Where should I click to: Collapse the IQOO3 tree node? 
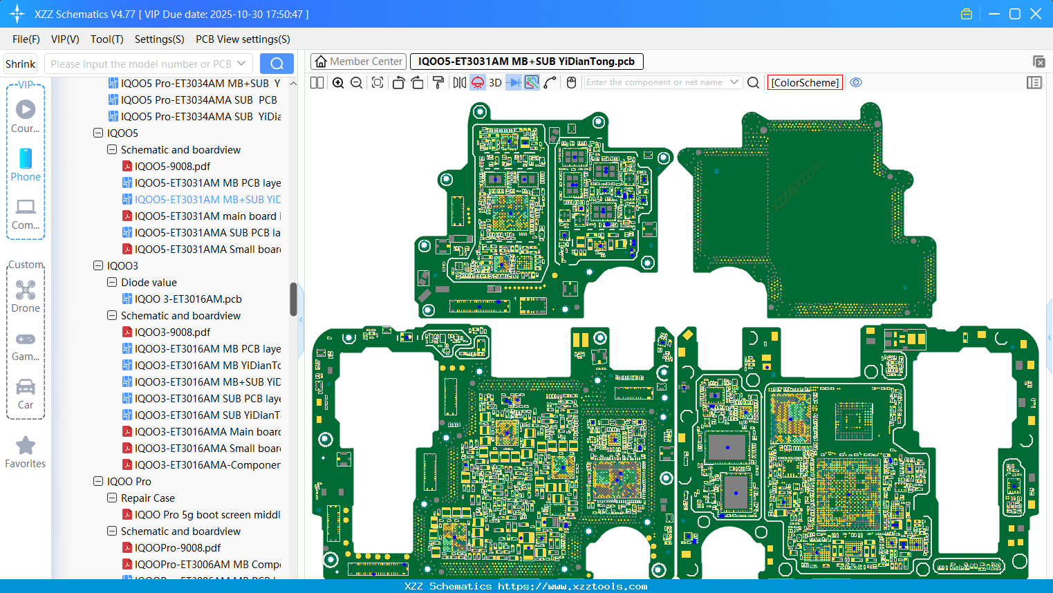98,265
